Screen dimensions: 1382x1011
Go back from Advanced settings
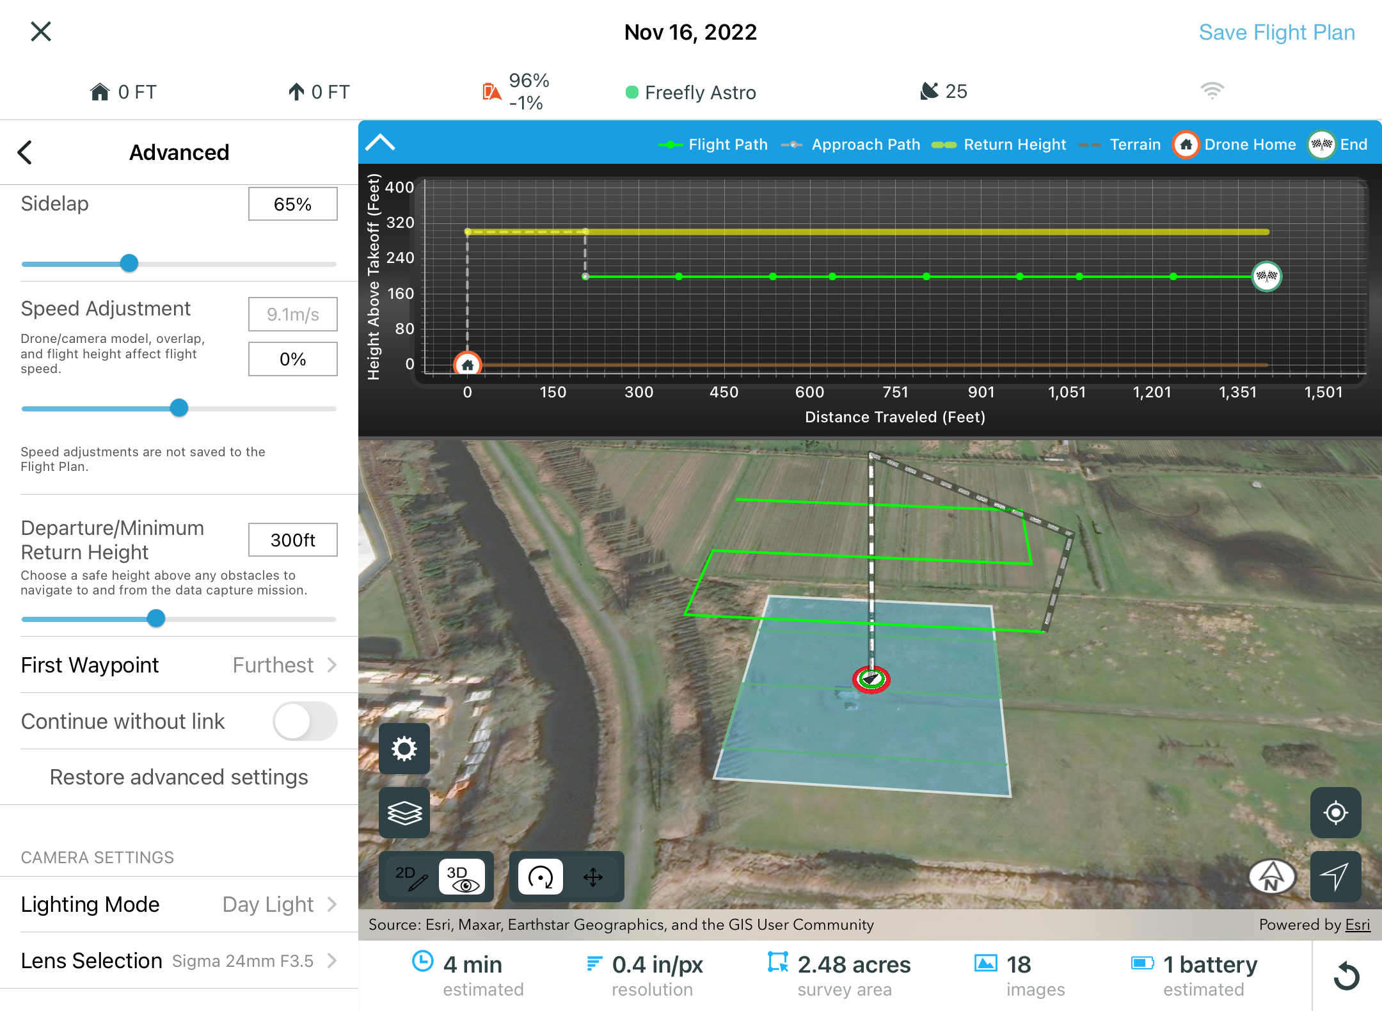click(26, 152)
